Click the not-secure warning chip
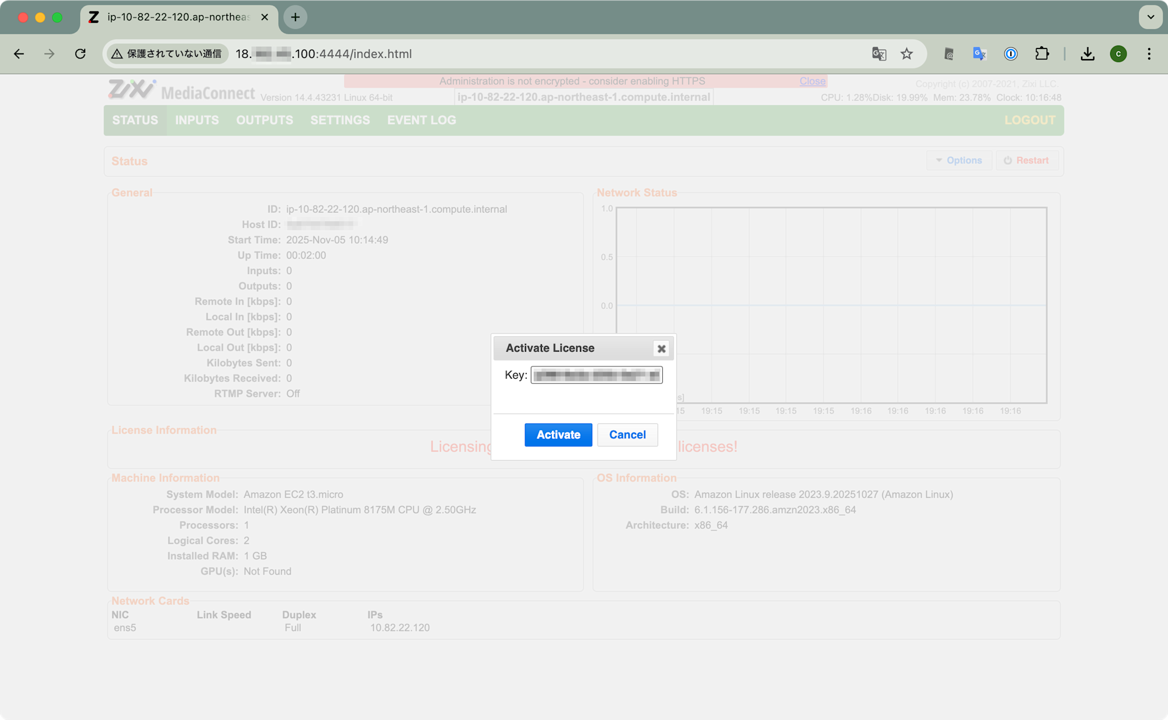Image resolution: width=1168 pixels, height=720 pixels. click(167, 54)
